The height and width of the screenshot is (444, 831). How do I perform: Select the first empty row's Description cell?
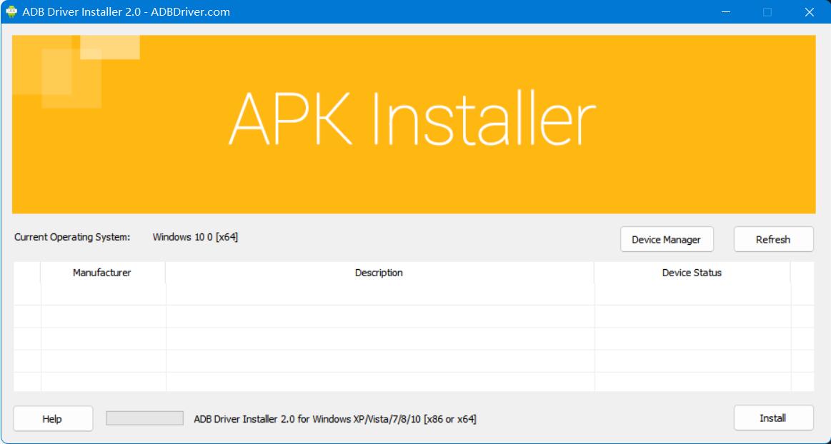pos(379,295)
